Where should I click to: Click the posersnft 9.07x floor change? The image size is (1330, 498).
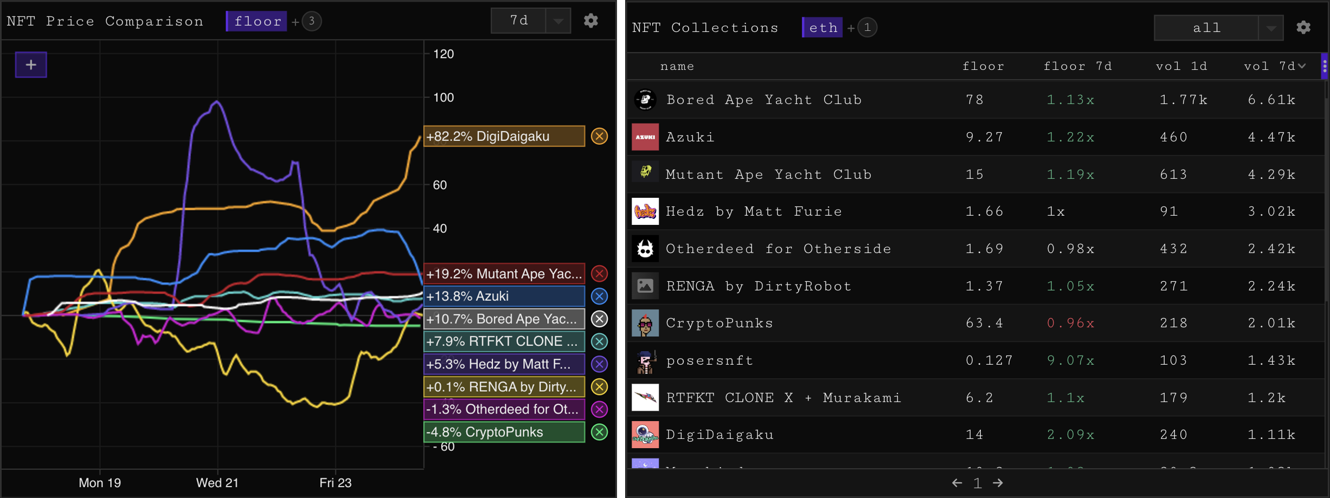click(x=1070, y=360)
